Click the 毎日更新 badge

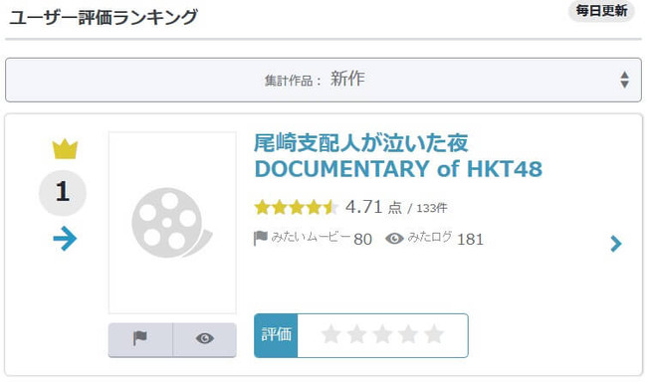coord(601,11)
